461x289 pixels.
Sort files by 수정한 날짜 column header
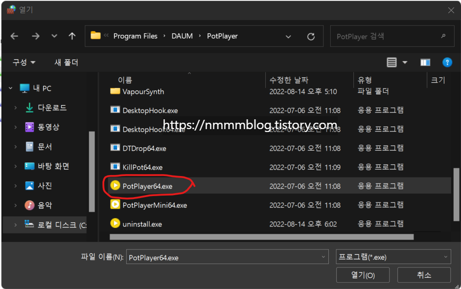289,80
